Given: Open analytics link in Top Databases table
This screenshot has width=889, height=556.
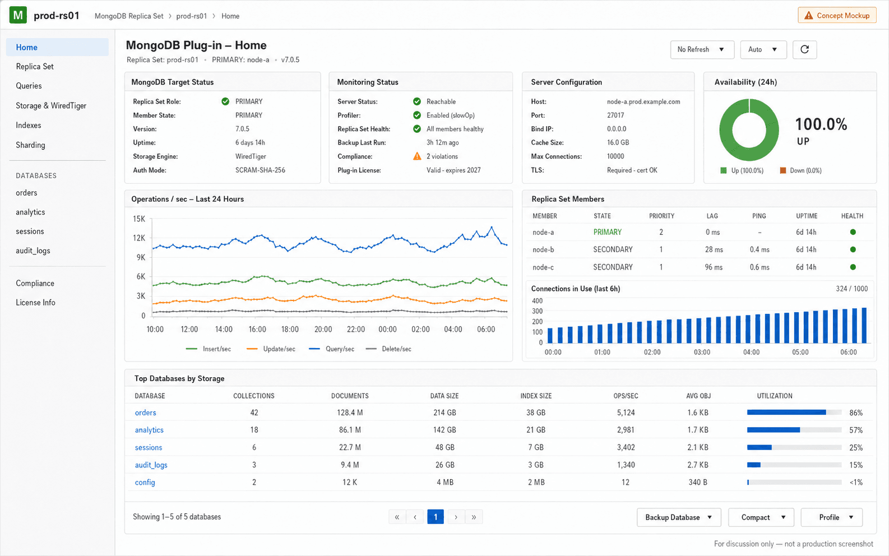Looking at the screenshot, I should tap(149, 430).
